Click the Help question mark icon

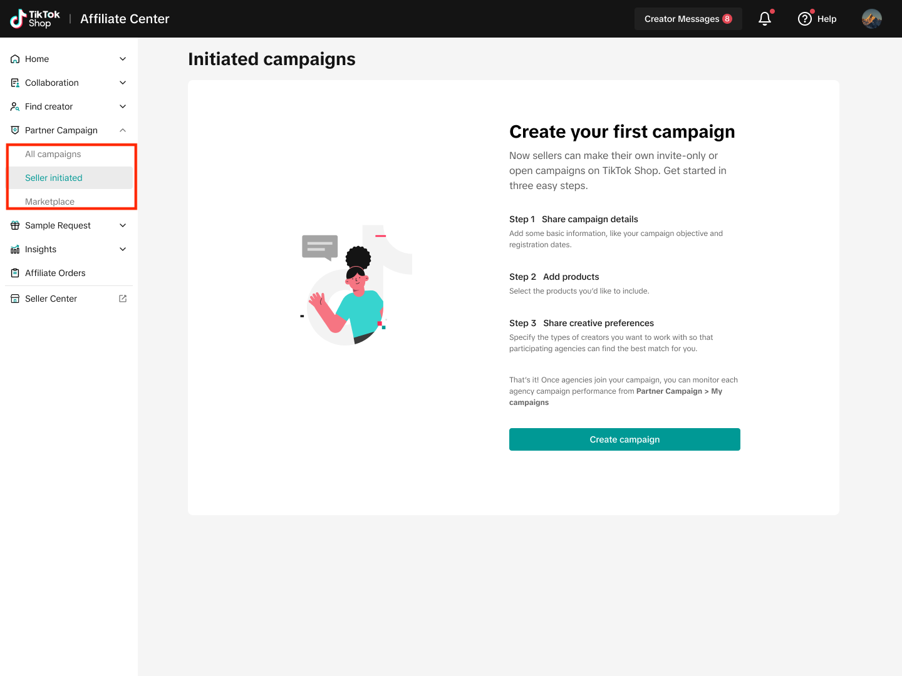click(804, 19)
